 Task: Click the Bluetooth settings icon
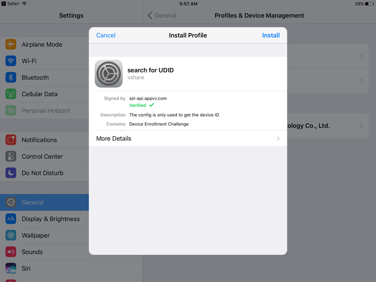11,78
